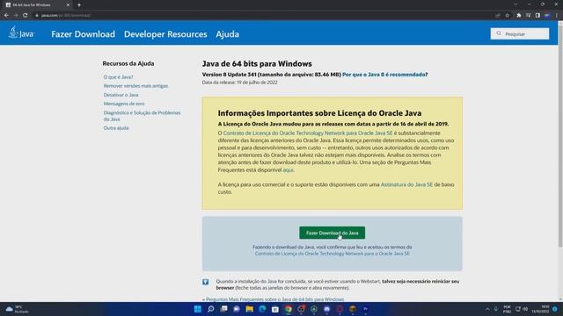Viewport: 563px width, 316px height.
Task: Open the network and volume tray icons
Action: (522, 309)
